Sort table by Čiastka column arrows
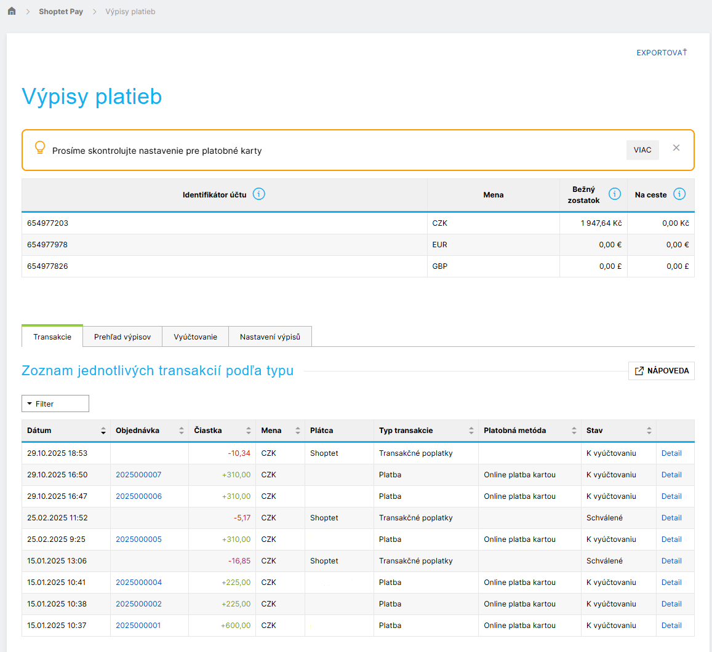This screenshot has height=652, width=712. tap(249, 431)
